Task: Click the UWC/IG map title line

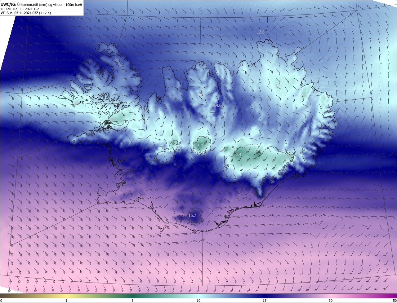Action: (41, 4)
